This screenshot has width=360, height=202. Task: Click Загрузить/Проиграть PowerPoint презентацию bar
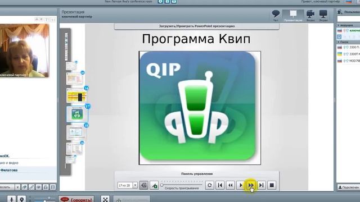197,26
